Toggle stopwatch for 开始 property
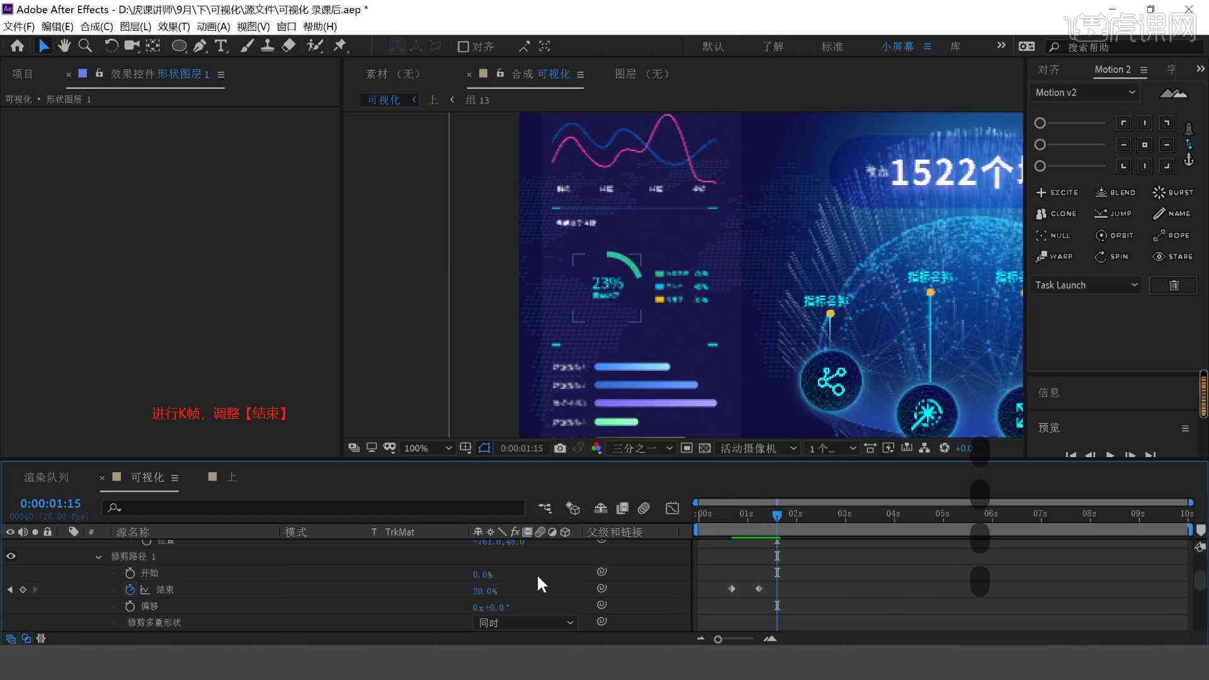The width and height of the screenshot is (1209, 680). [130, 573]
